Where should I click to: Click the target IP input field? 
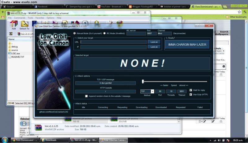click(113, 47)
